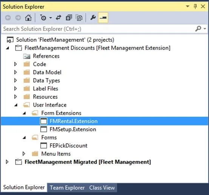Viewport: 209px width, 195px height.
Task: Select the FEPickDiscount form
Action: click(x=69, y=146)
